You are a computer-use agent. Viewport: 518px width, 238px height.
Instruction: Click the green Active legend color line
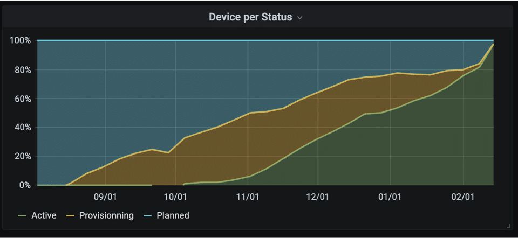click(22, 216)
